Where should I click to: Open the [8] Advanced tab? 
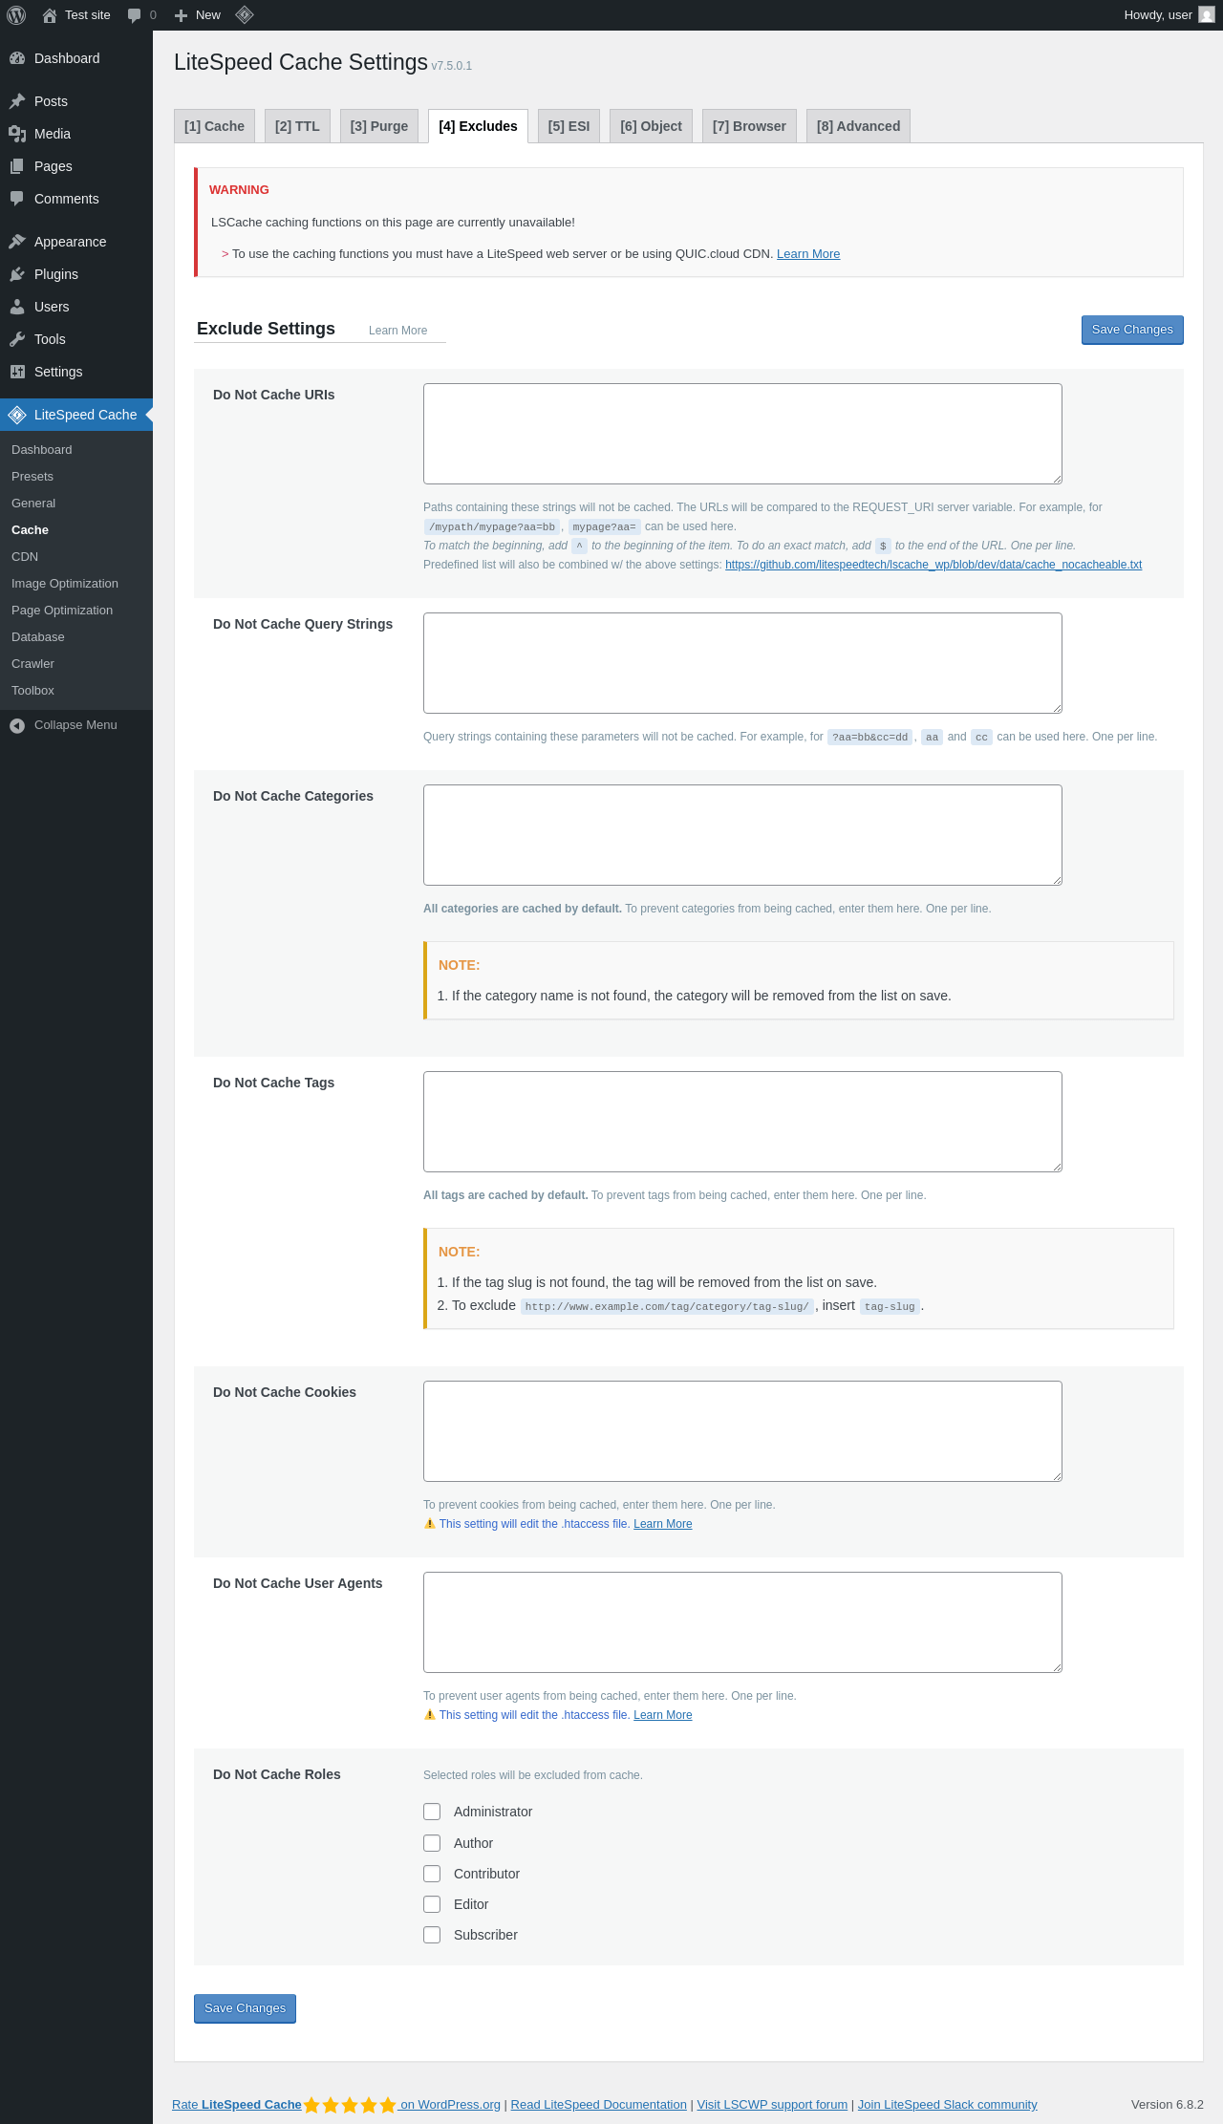tap(858, 126)
